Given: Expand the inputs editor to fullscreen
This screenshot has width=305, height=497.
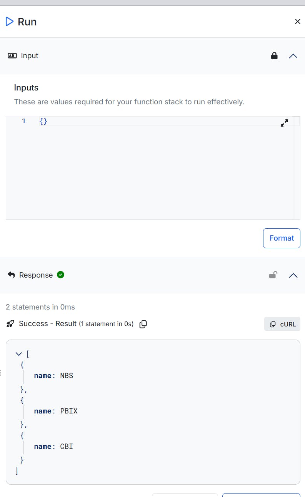Looking at the screenshot, I should (x=284, y=123).
